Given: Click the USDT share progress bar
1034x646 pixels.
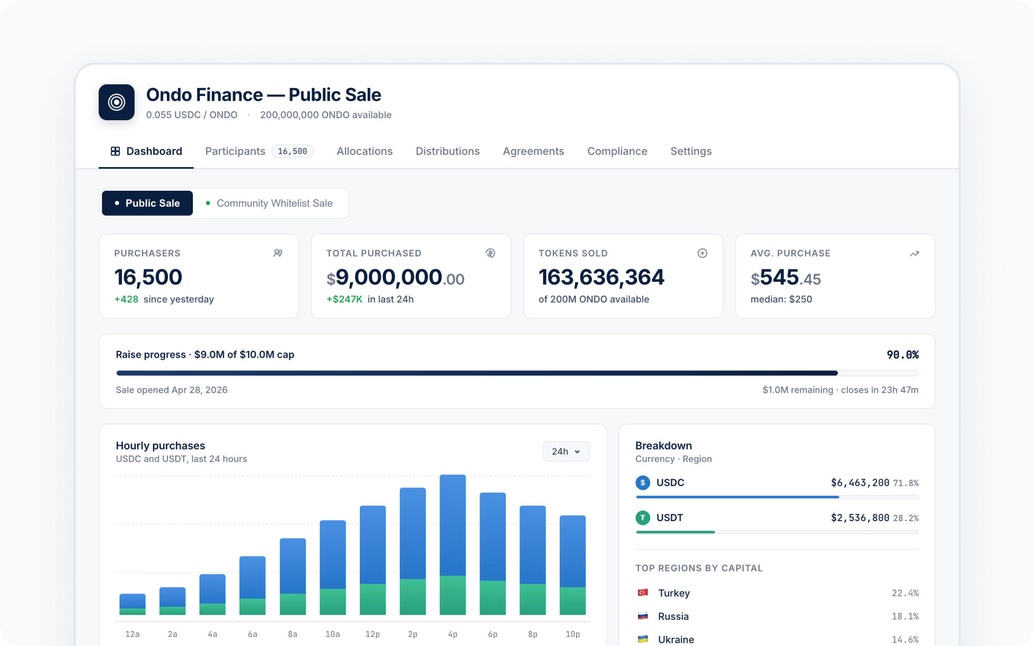Looking at the screenshot, I should 777,532.
